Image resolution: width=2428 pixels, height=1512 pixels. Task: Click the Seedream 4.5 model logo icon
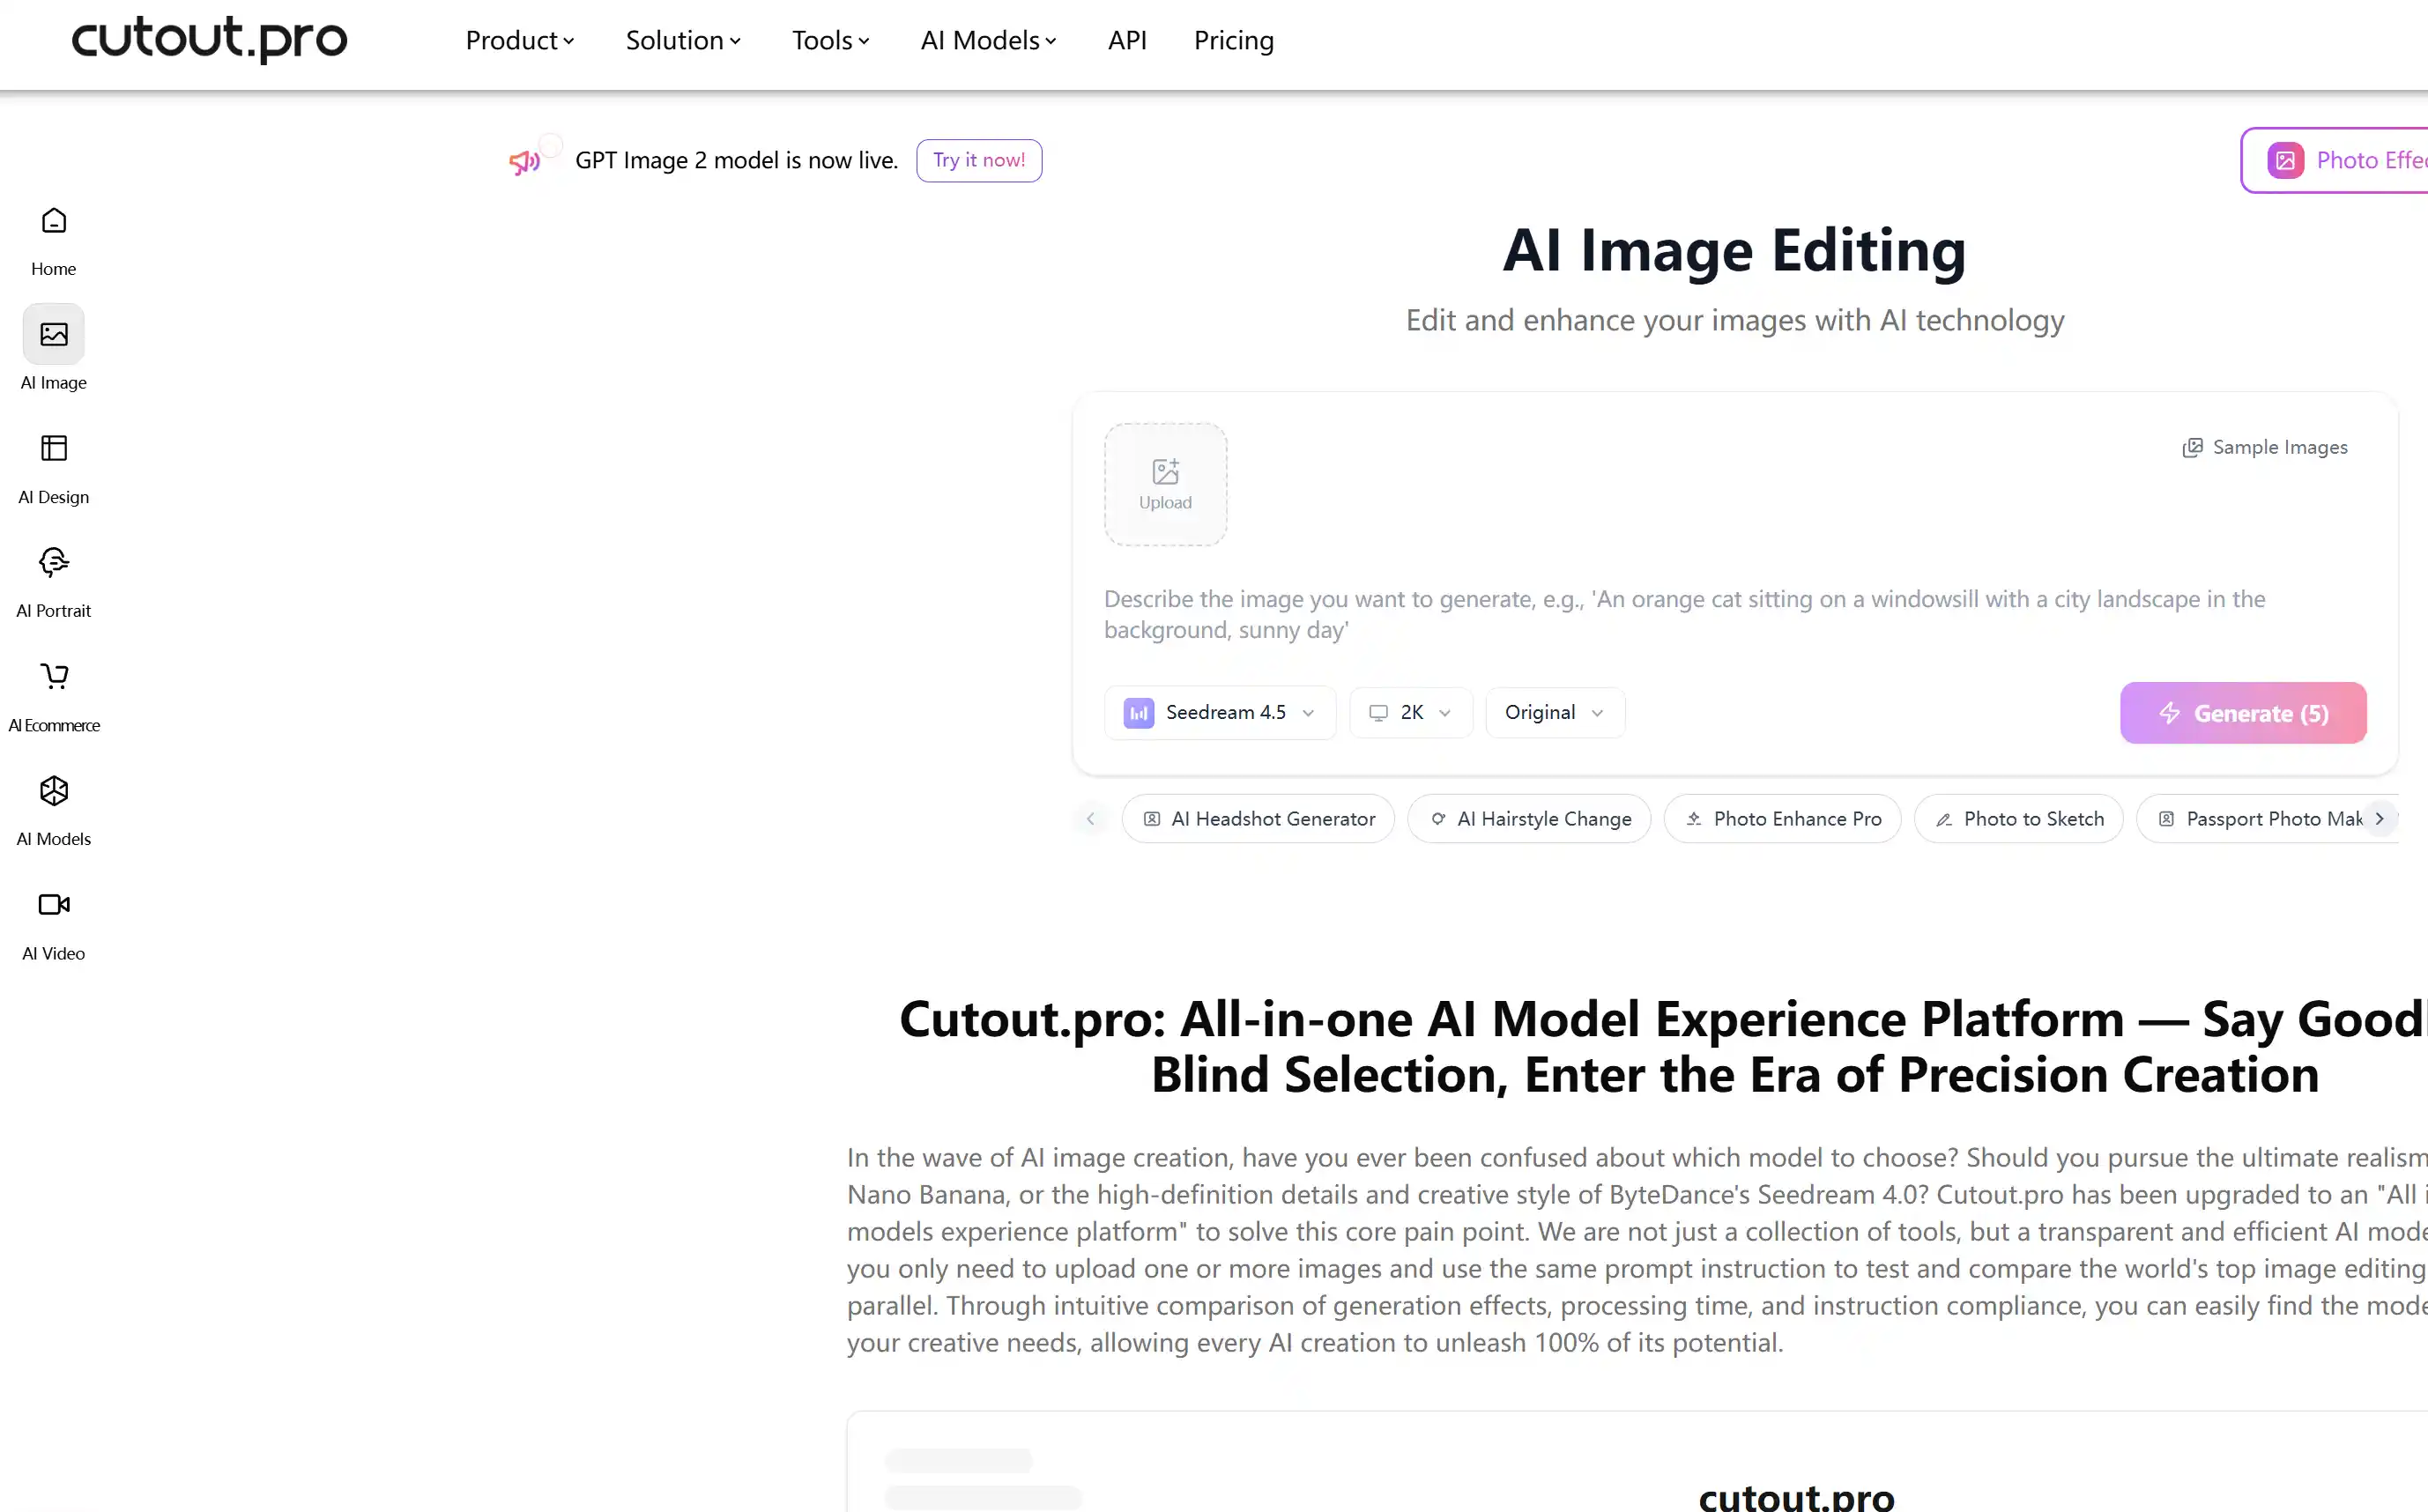tap(1139, 713)
